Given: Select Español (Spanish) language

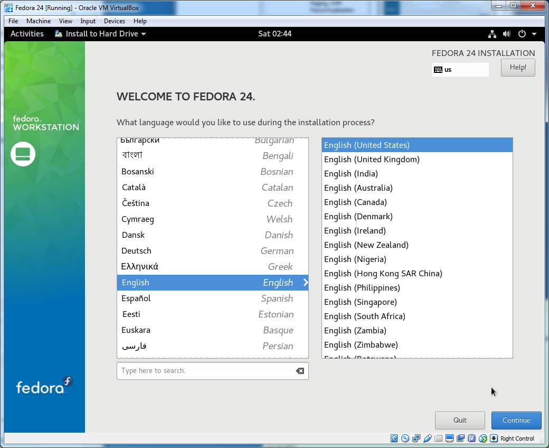Looking at the screenshot, I should pos(213,298).
